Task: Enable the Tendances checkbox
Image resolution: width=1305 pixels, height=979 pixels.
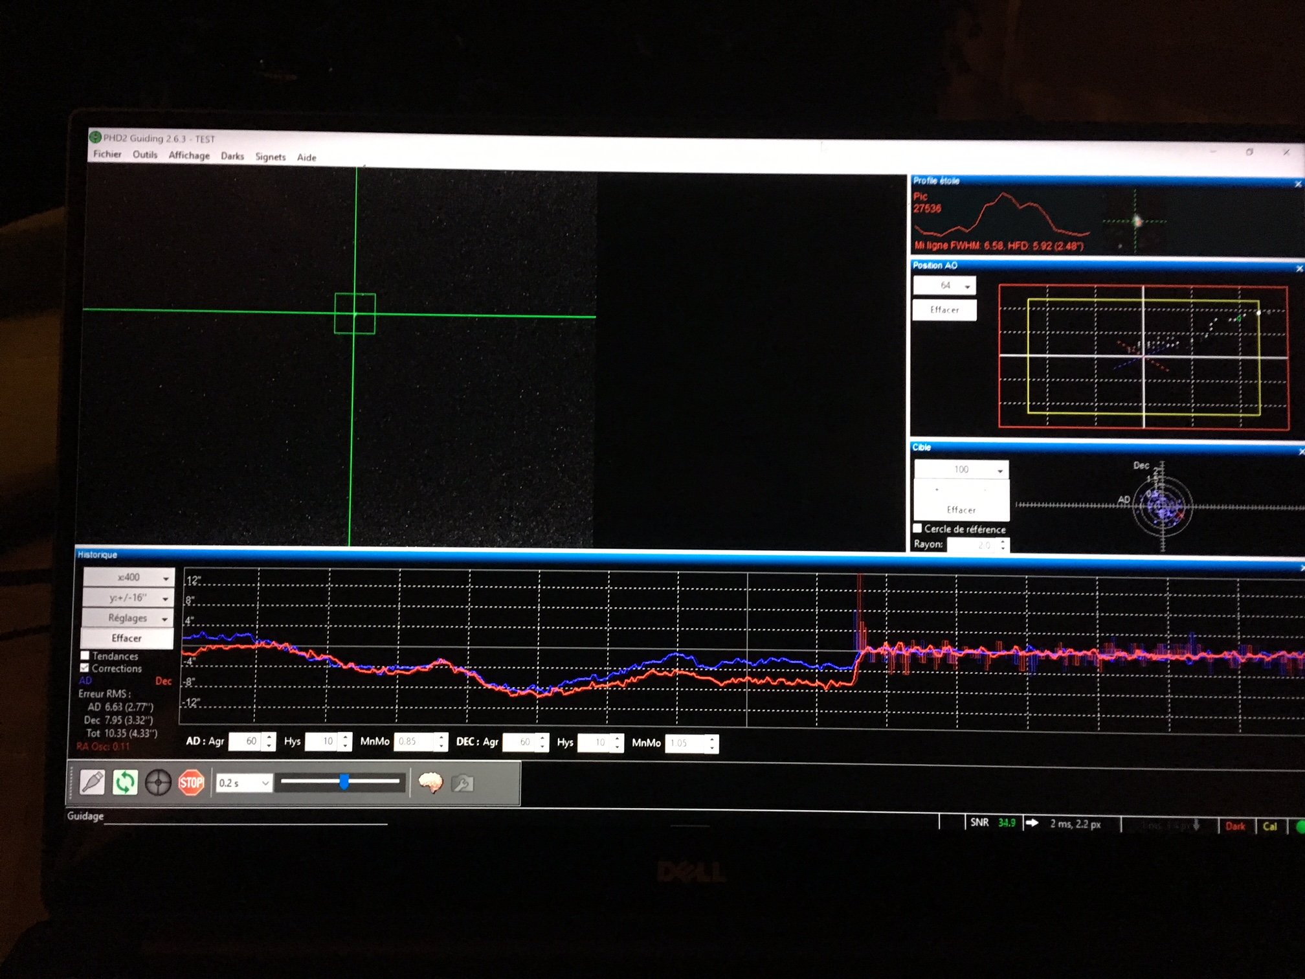Action: [x=85, y=655]
